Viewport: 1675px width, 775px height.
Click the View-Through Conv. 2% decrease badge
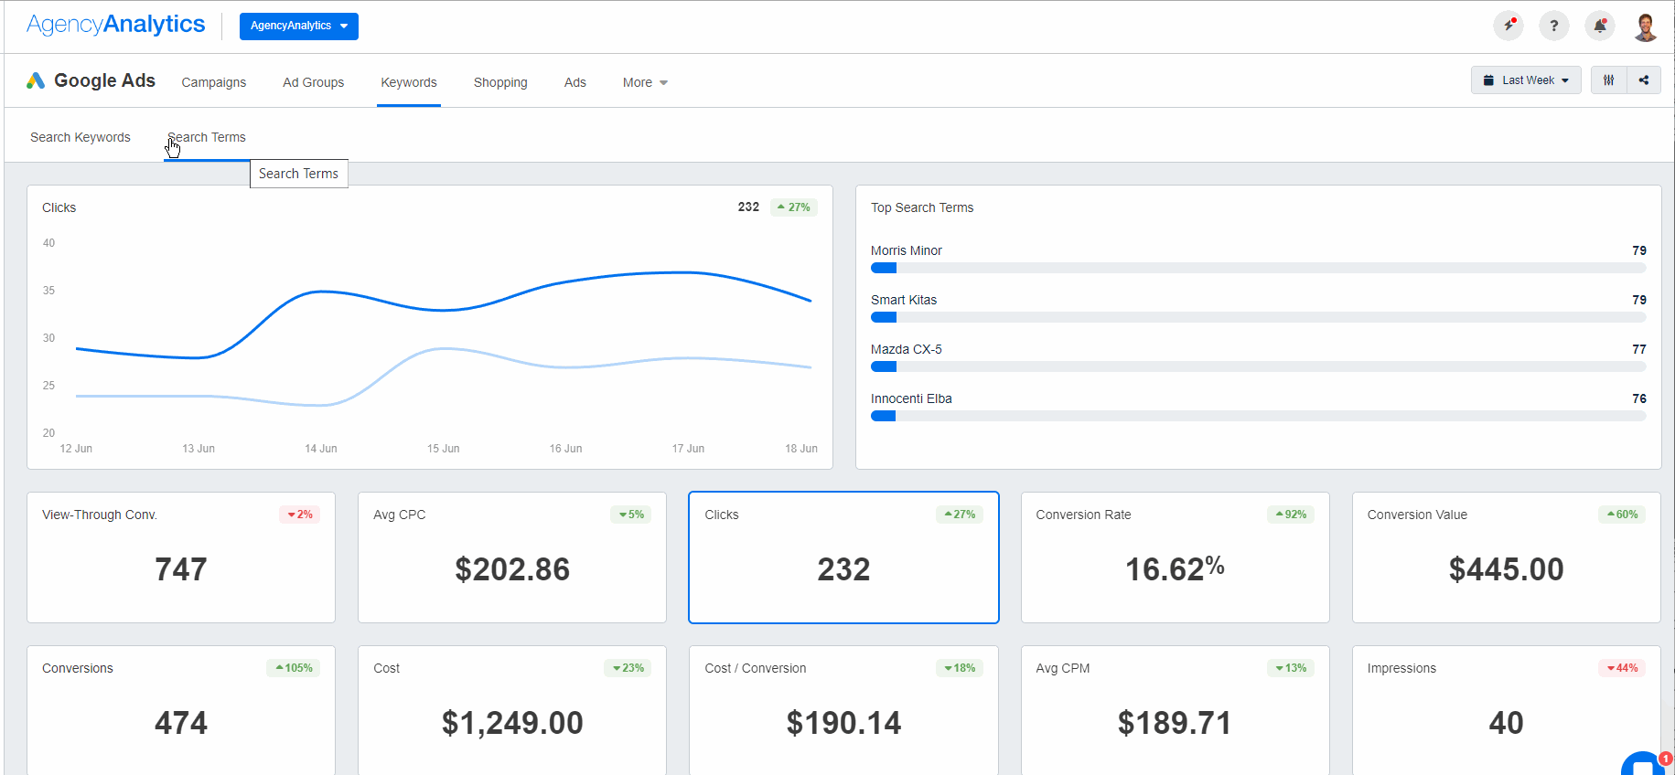(x=300, y=515)
